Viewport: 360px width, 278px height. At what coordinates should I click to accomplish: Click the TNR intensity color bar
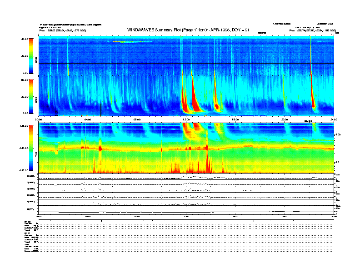(31, 148)
